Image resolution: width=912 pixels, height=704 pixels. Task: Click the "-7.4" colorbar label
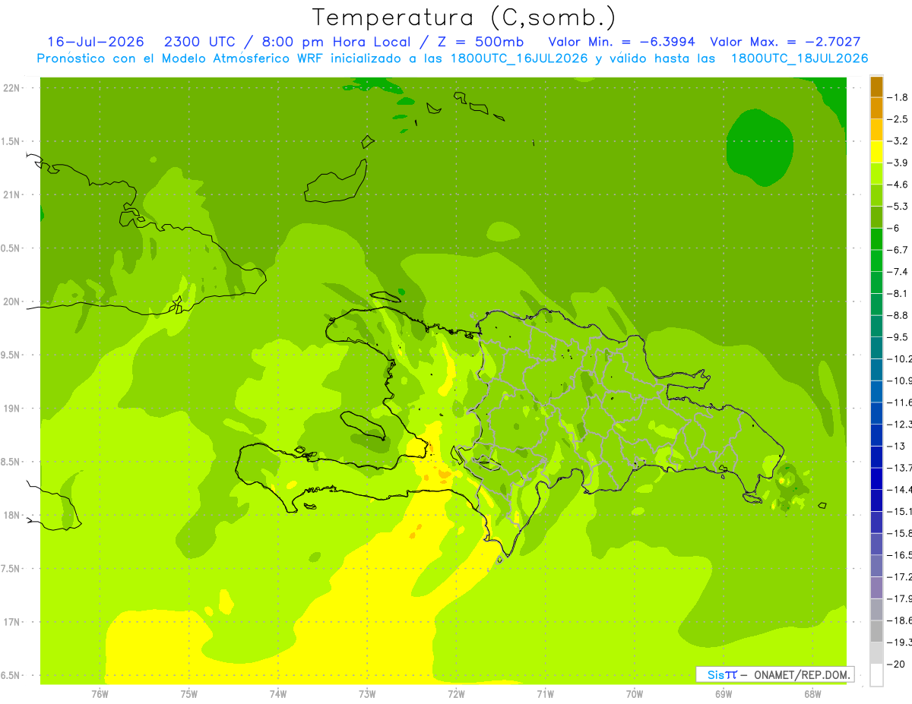click(899, 272)
